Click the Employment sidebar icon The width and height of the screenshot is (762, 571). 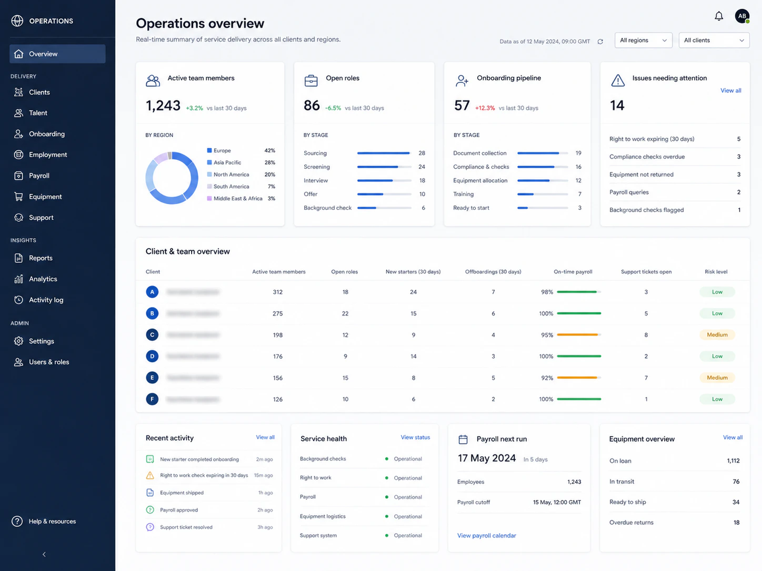click(x=18, y=155)
